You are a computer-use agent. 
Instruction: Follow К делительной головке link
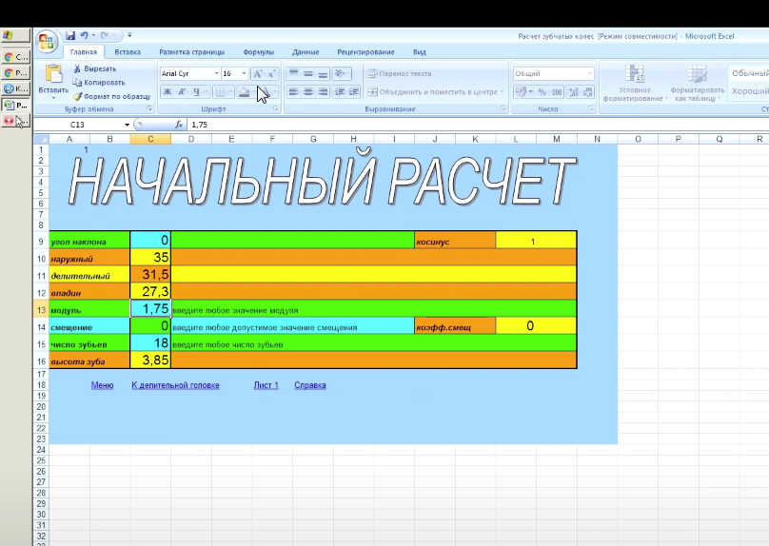point(175,385)
